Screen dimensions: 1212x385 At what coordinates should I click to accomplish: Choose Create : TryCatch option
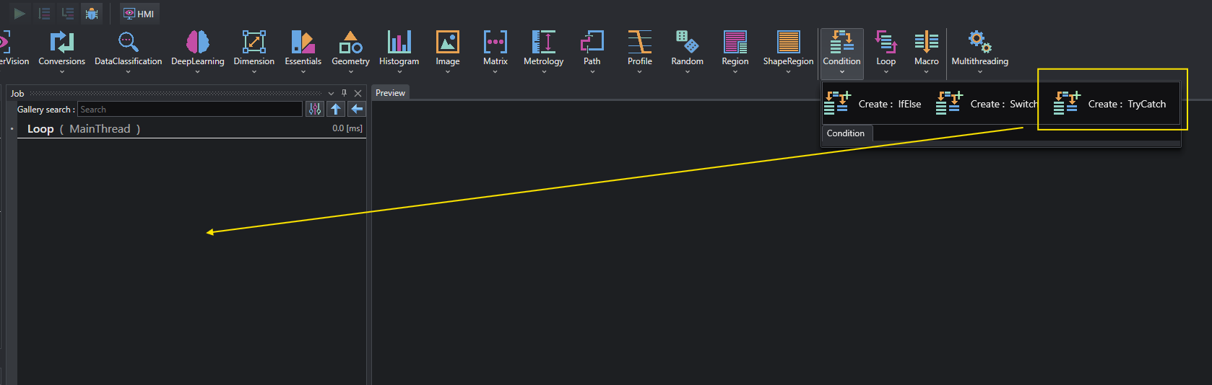pos(1109,104)
